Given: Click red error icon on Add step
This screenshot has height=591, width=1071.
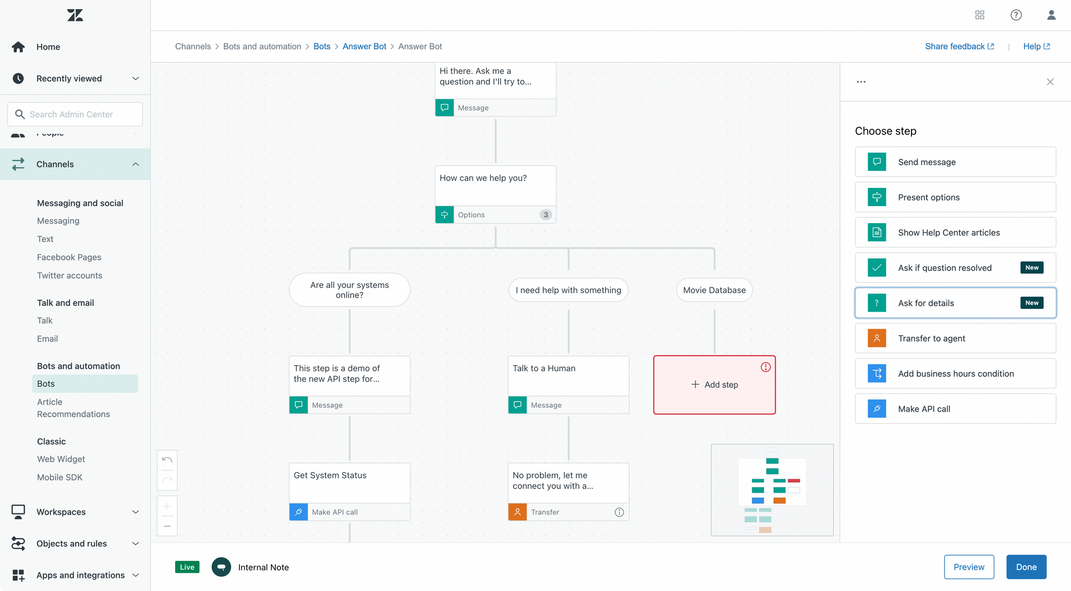Looking at the screenshot, I should (766, 367).
